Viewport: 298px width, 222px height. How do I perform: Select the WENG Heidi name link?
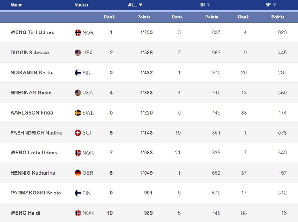(25, 213)
